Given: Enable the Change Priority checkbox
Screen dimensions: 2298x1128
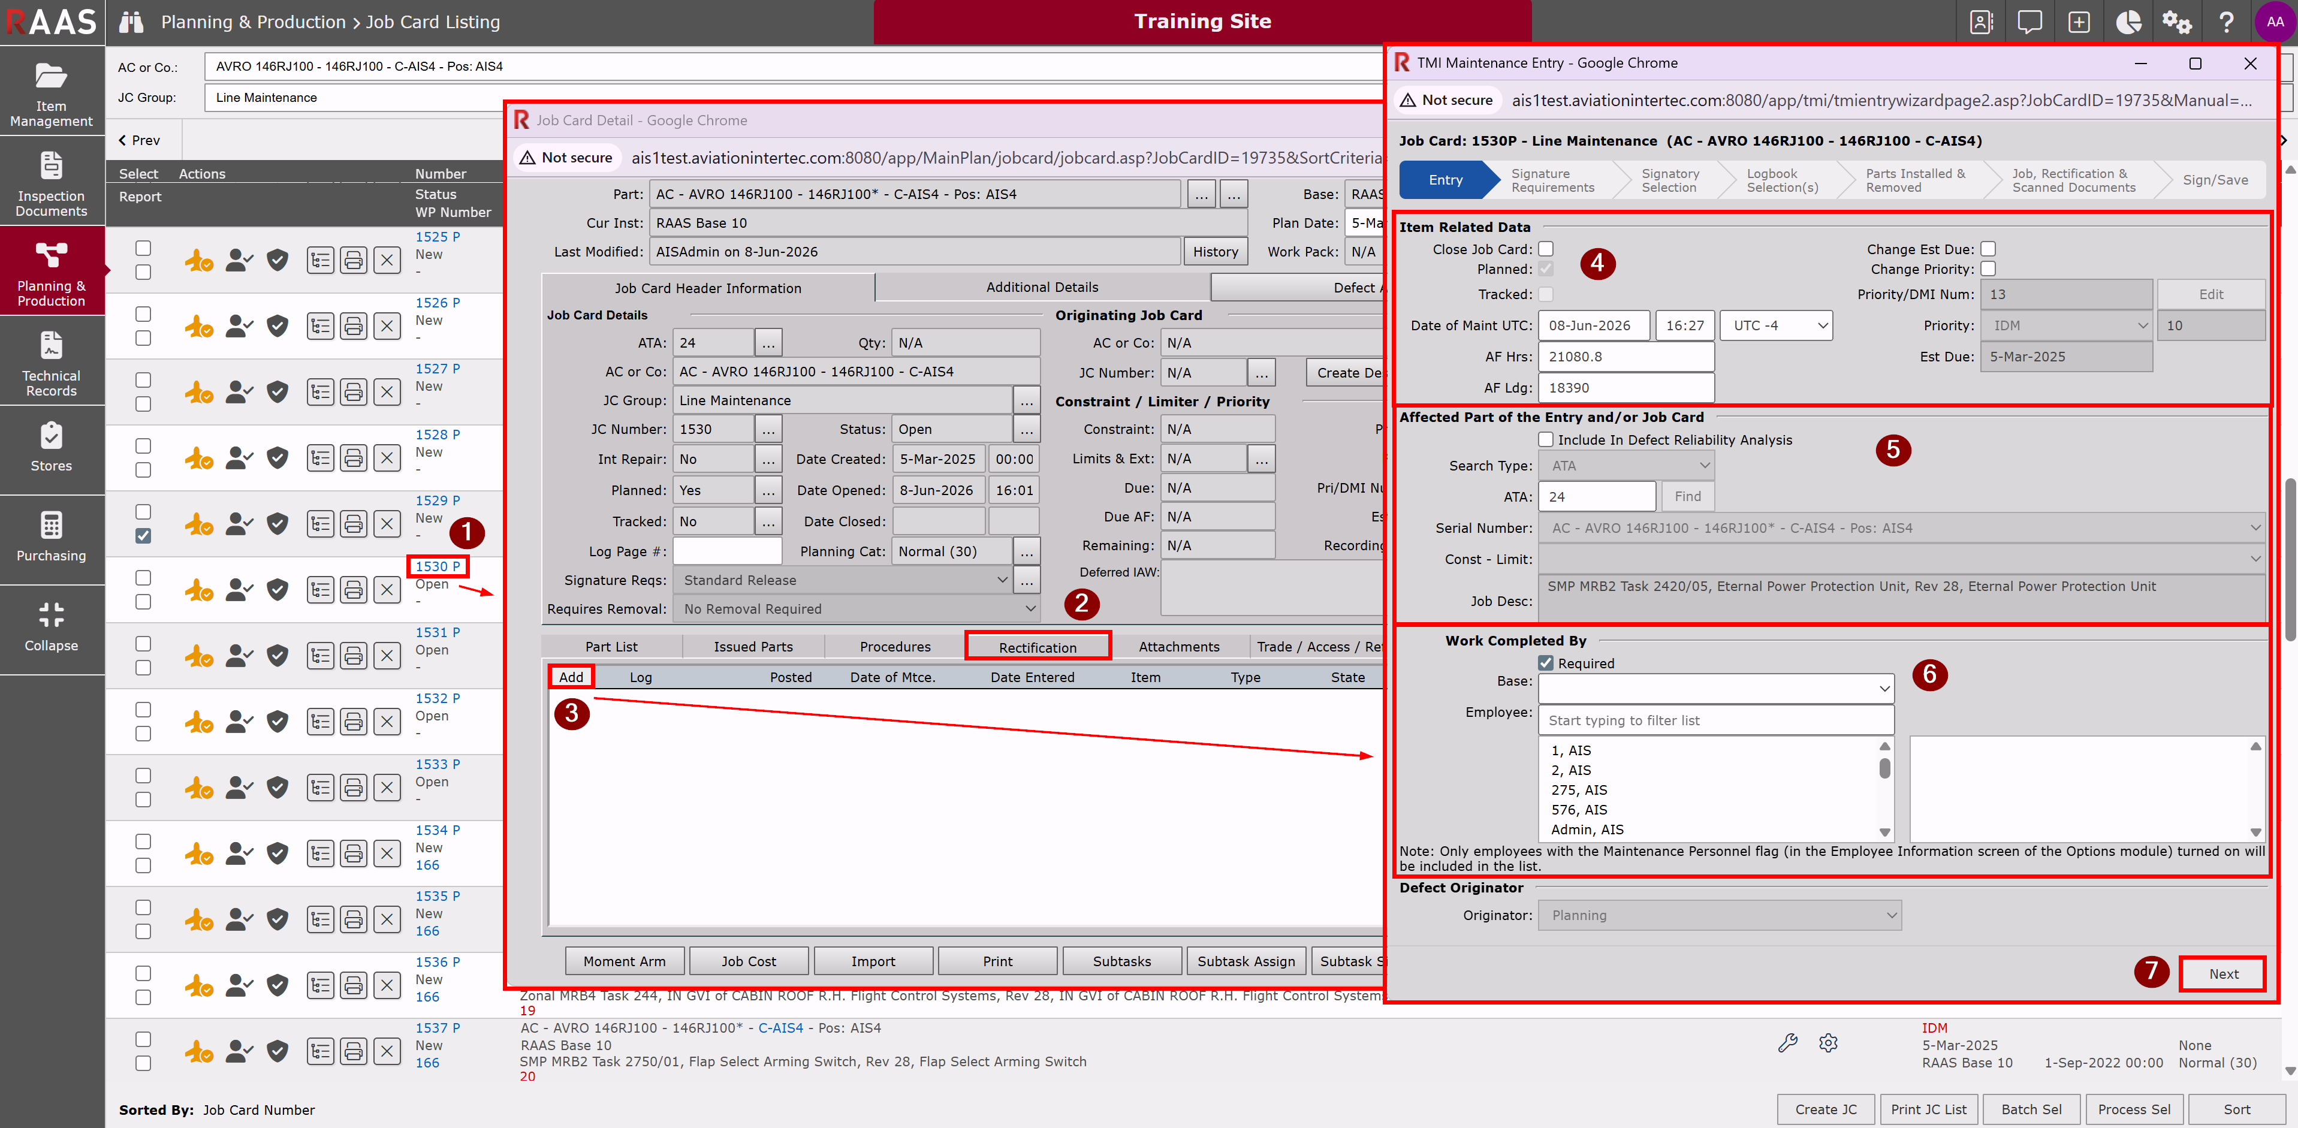Looking at the screenshot, I should 1989,270.
